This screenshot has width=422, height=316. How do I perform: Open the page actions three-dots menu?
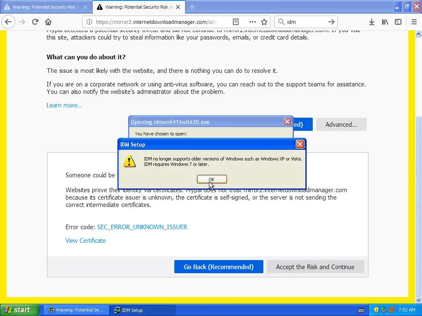coord(252,22)
